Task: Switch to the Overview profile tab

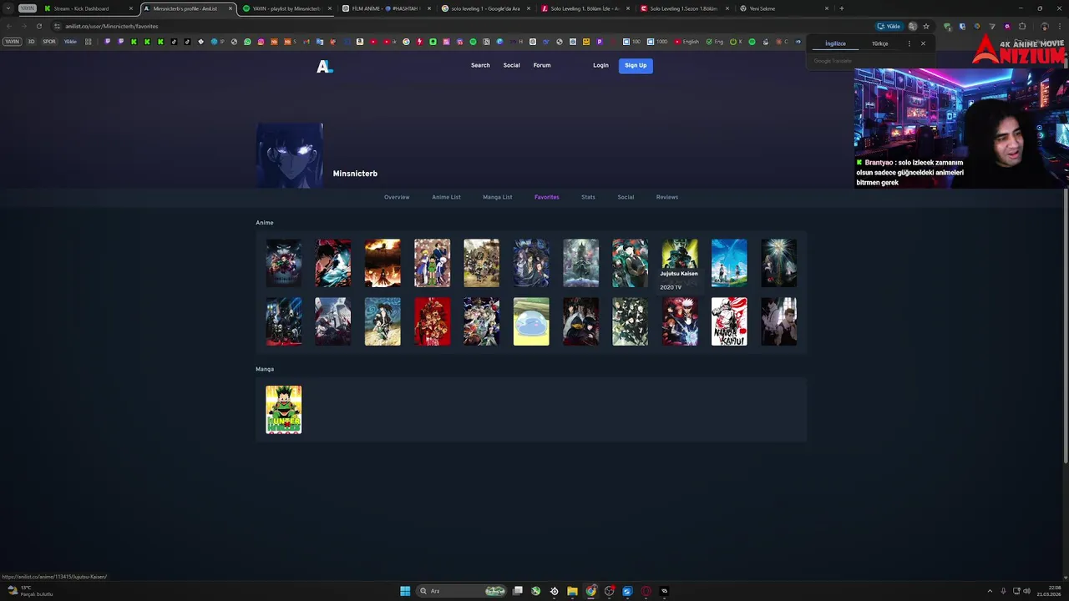Action: pos(397,197)
